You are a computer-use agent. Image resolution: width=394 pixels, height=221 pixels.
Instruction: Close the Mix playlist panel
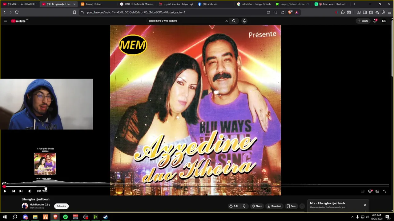coord(365,205)
